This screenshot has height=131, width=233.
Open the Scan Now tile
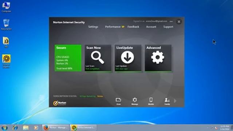98,58
